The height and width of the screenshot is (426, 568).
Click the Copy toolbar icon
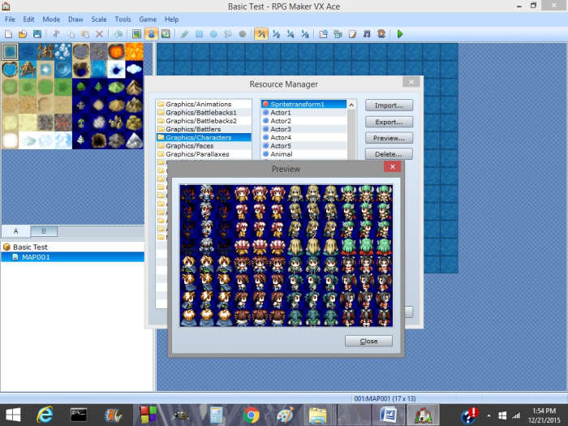pyautogui.click(x=71, y=34)
